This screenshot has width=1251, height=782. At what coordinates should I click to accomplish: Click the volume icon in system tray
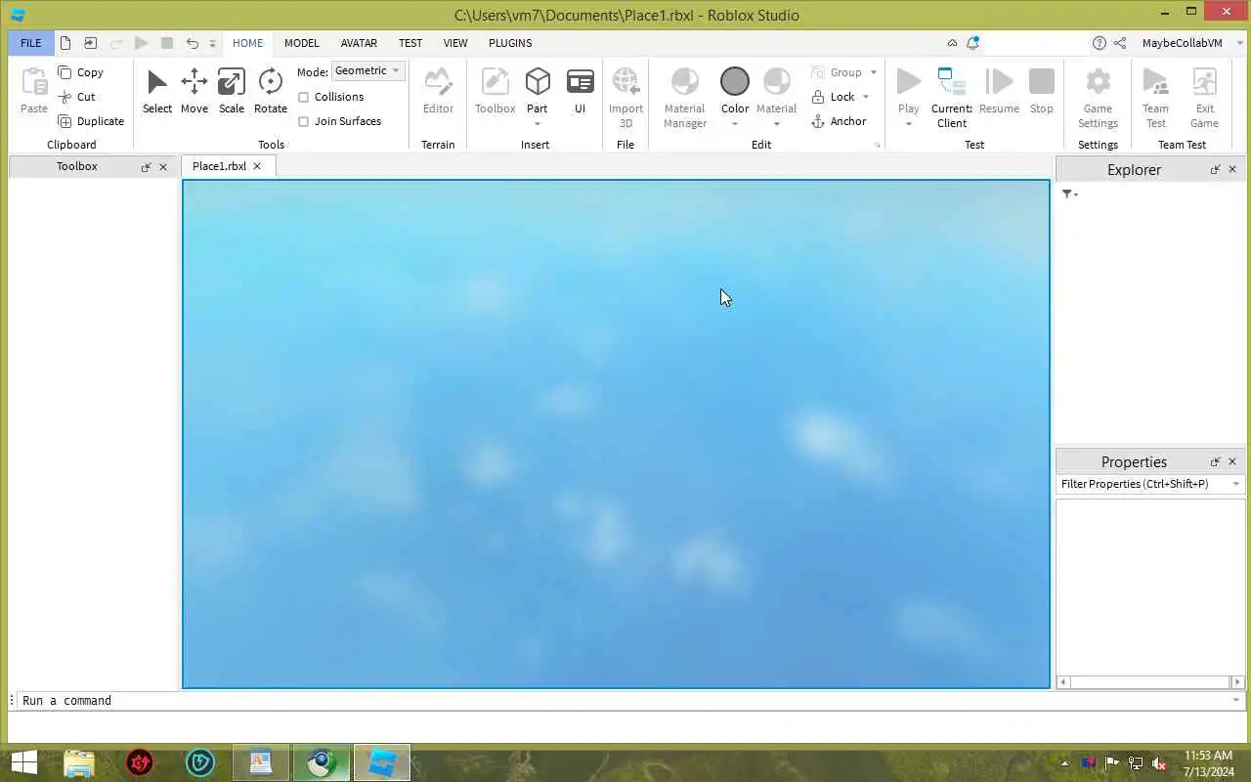pyautogui.click(x=1159, y=762)
